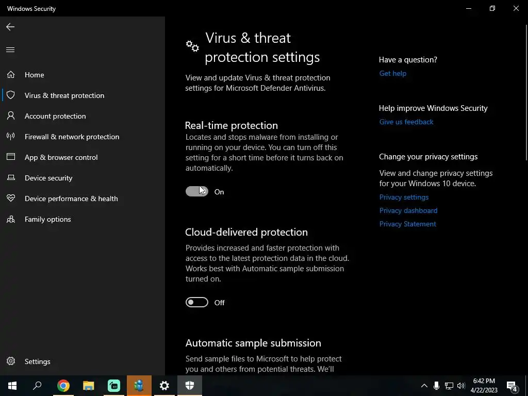The image size is (528, 396).
Task: Open the Privacy Statement link
Action: (x=407, y=224)
